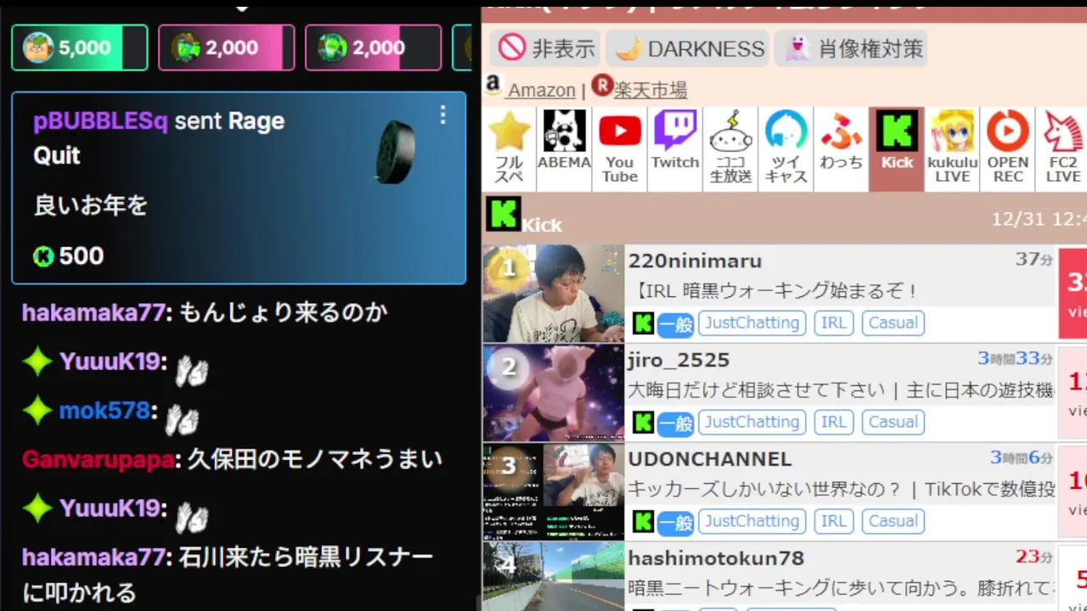The height and width of the screenshot is (611, 1087).
Task: Click Kick icon on jiro_2525 row
Action: click(643, 423)
